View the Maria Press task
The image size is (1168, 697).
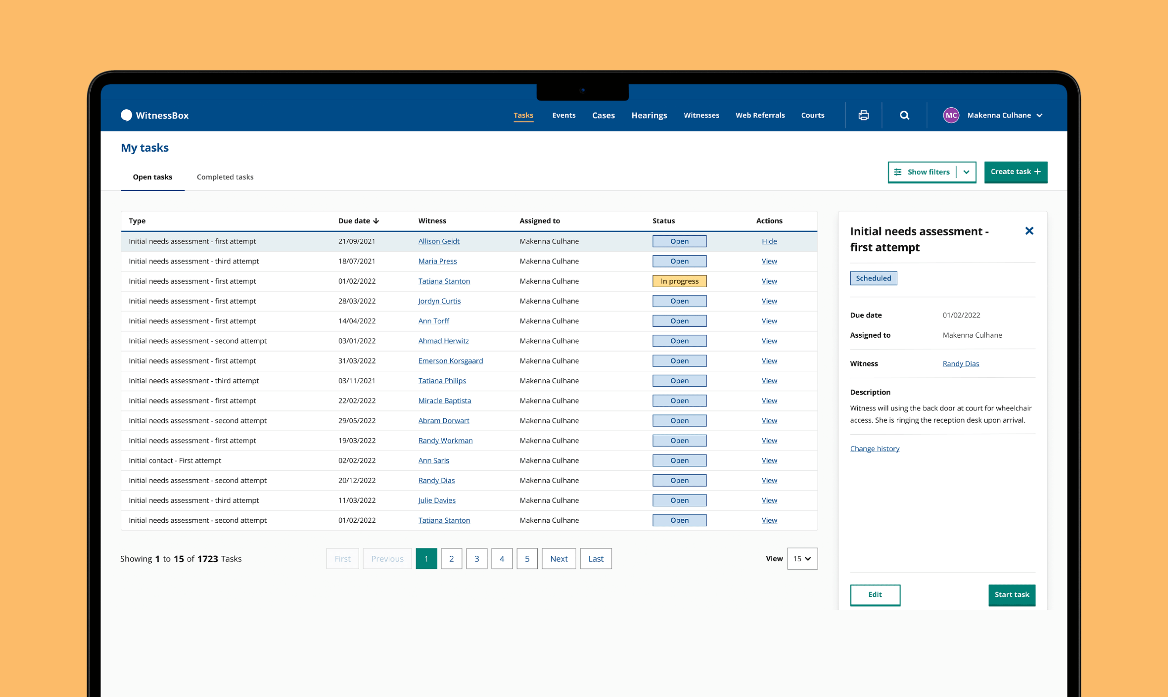(x=769, y=262)
